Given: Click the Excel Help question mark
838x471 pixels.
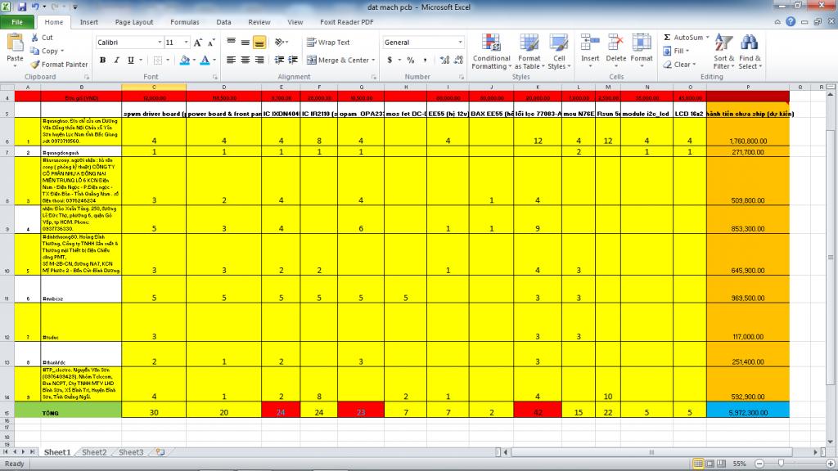Looking at the screenshot, I should [791, 21].
